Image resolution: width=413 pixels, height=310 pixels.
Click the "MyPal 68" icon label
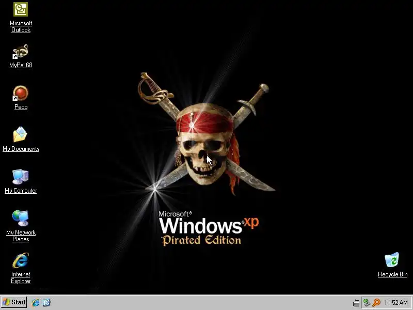point(21,65)
